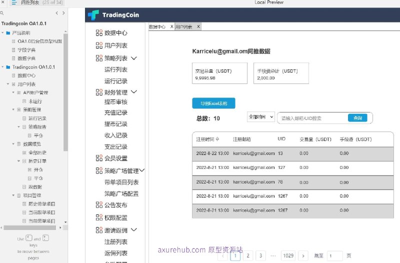Viewport: 400px width, 263px height.
Task: Click the search magnifier in the sidebar
Action: click(2, 13)
